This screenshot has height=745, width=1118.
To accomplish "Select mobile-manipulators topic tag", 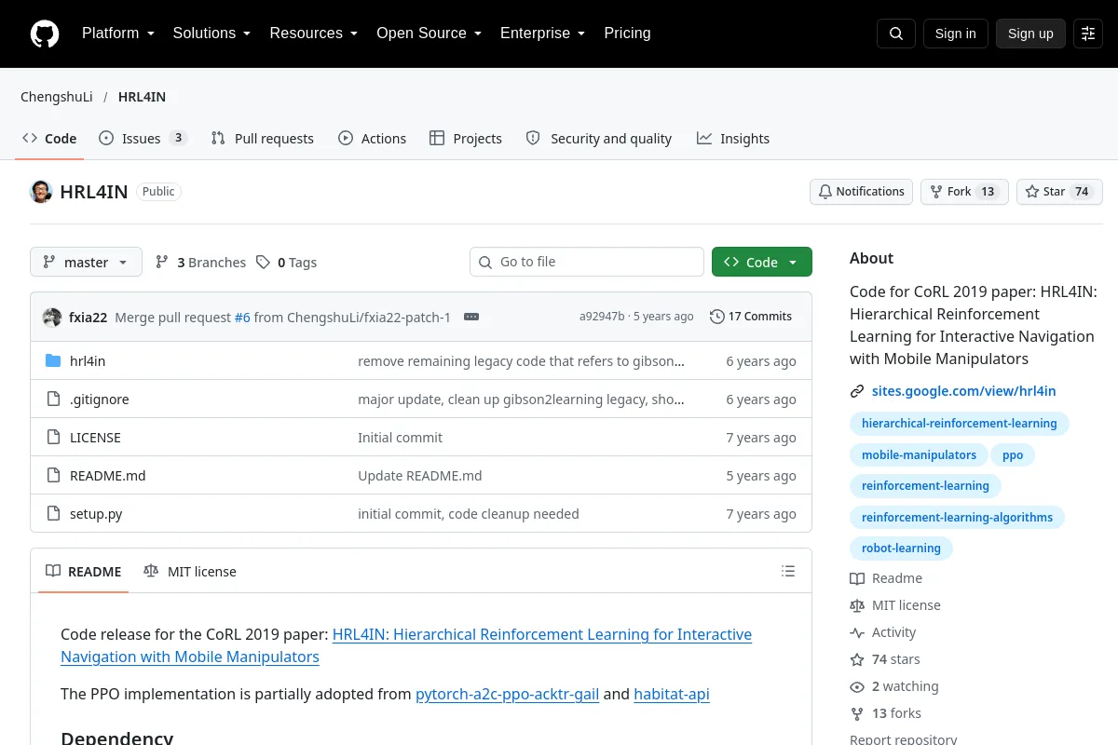I will pyautogui.click(x=919, y=455).
